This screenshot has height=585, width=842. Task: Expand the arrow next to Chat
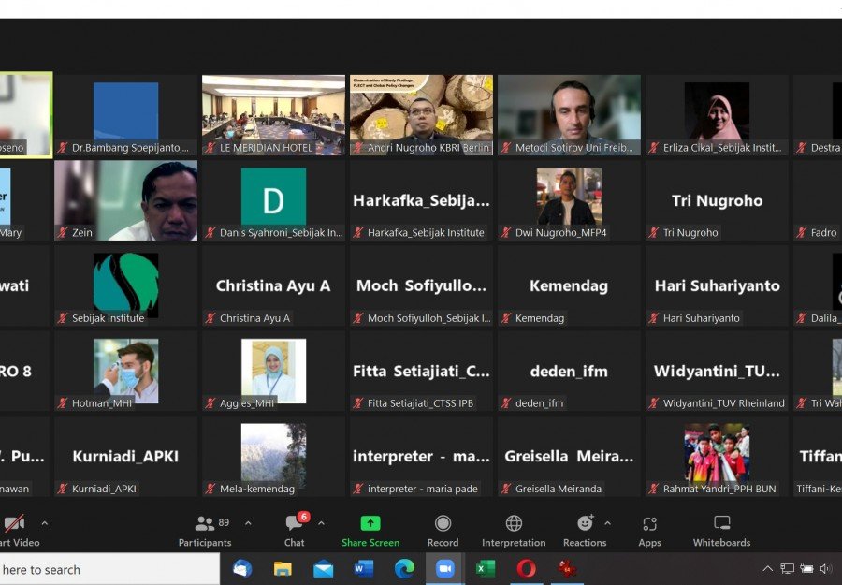coord(321,522)
